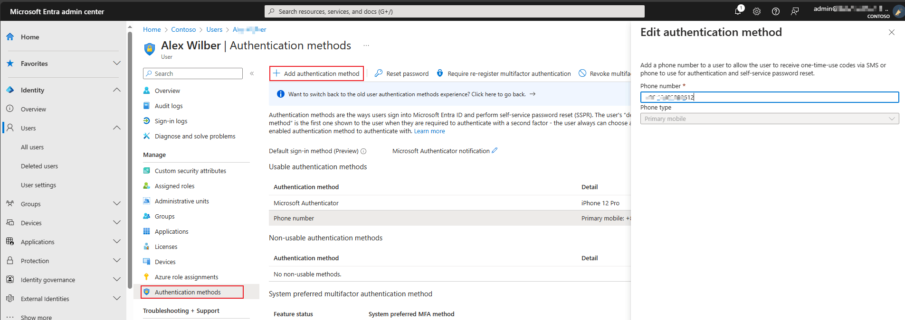Image resolution: width=905 pixels, height=320 pixels.
Task: Open the notifications bell icon
Action: pyautogui.click(x=738, y=11)
